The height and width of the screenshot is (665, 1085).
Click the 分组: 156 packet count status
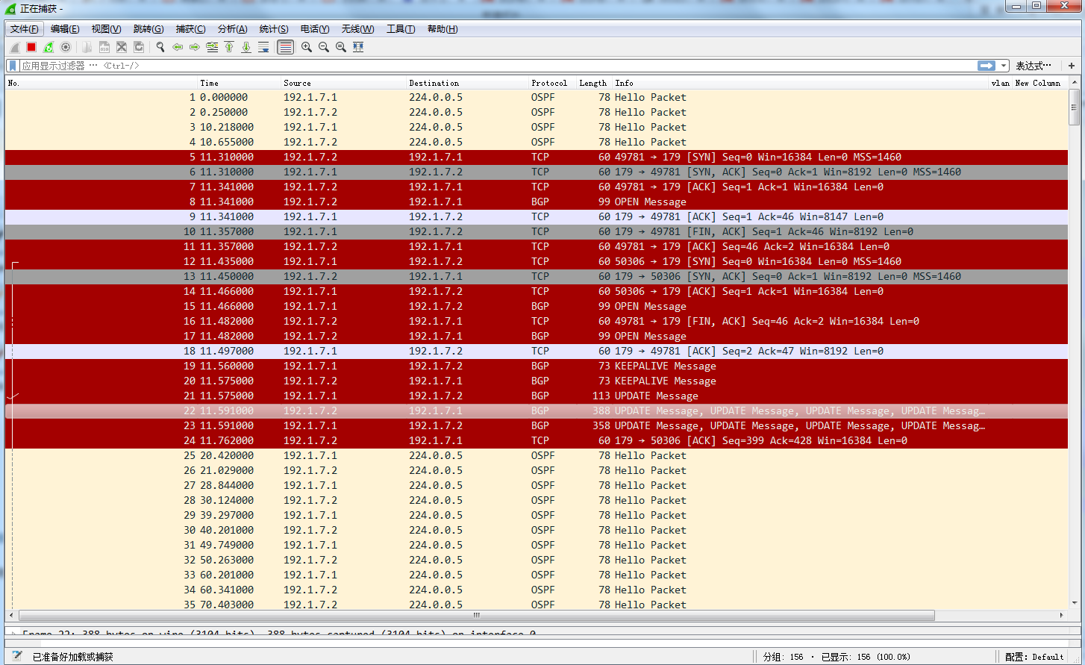[784, 657]
